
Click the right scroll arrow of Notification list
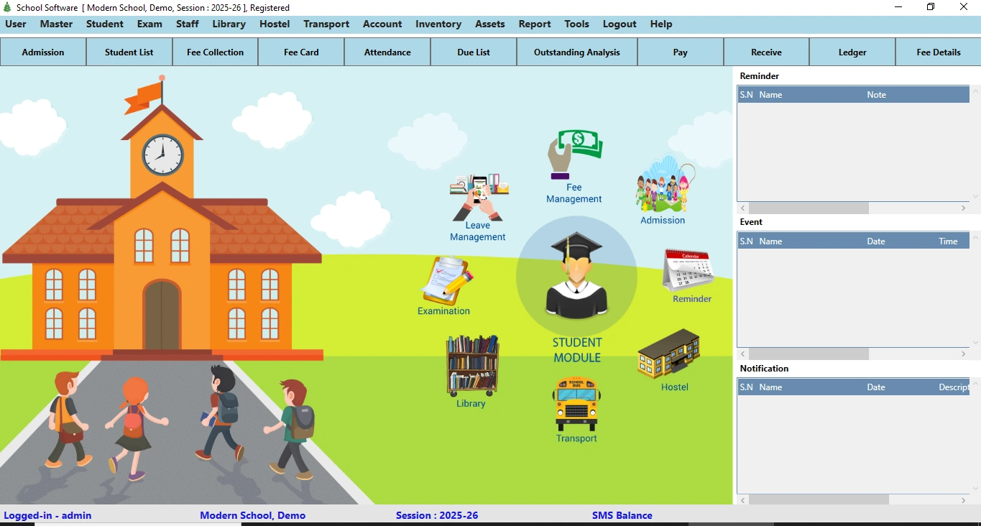click(964, 499)
